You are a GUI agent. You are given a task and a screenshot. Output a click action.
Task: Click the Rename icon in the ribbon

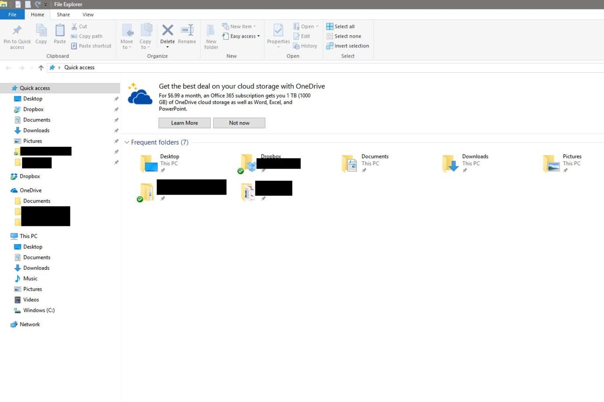tap(187, 36)
